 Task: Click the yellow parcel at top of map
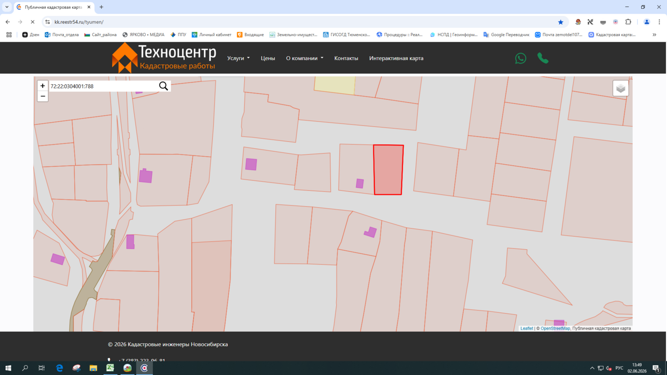click(x=335, y=85)
